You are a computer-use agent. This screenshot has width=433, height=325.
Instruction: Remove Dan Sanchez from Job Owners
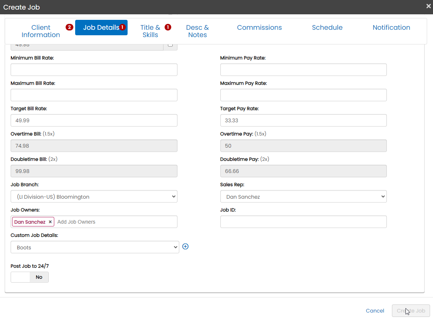pos(50,222)
